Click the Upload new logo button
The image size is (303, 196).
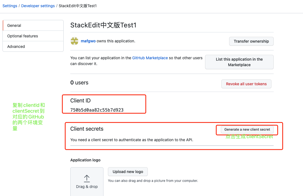point(128,172)
